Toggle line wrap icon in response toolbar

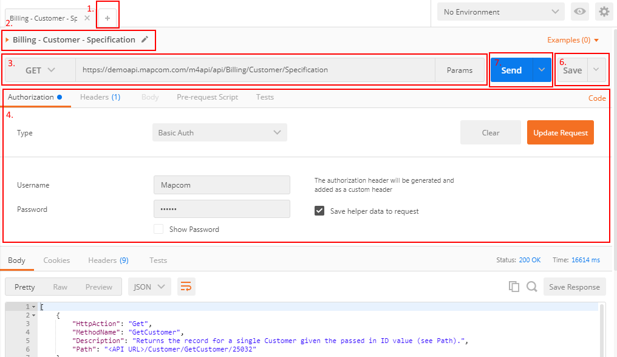pos(186,287)
